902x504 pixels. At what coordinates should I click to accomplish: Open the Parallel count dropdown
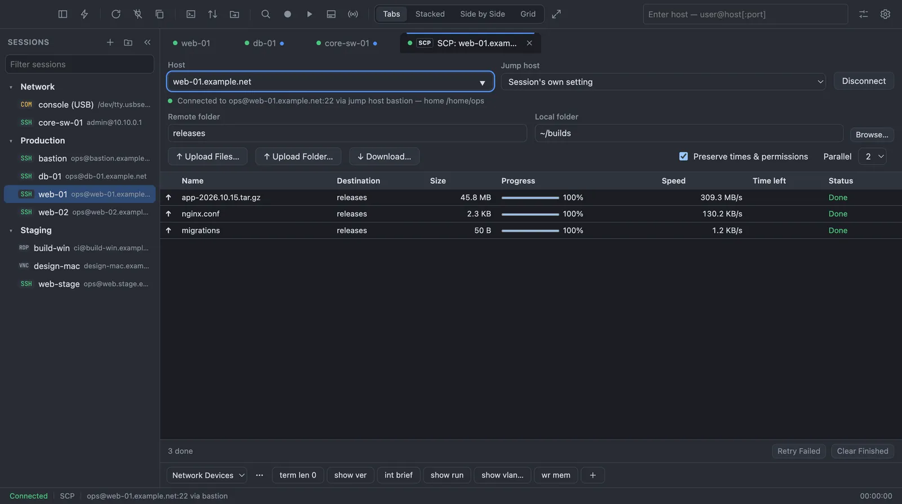tap(872, 157)
